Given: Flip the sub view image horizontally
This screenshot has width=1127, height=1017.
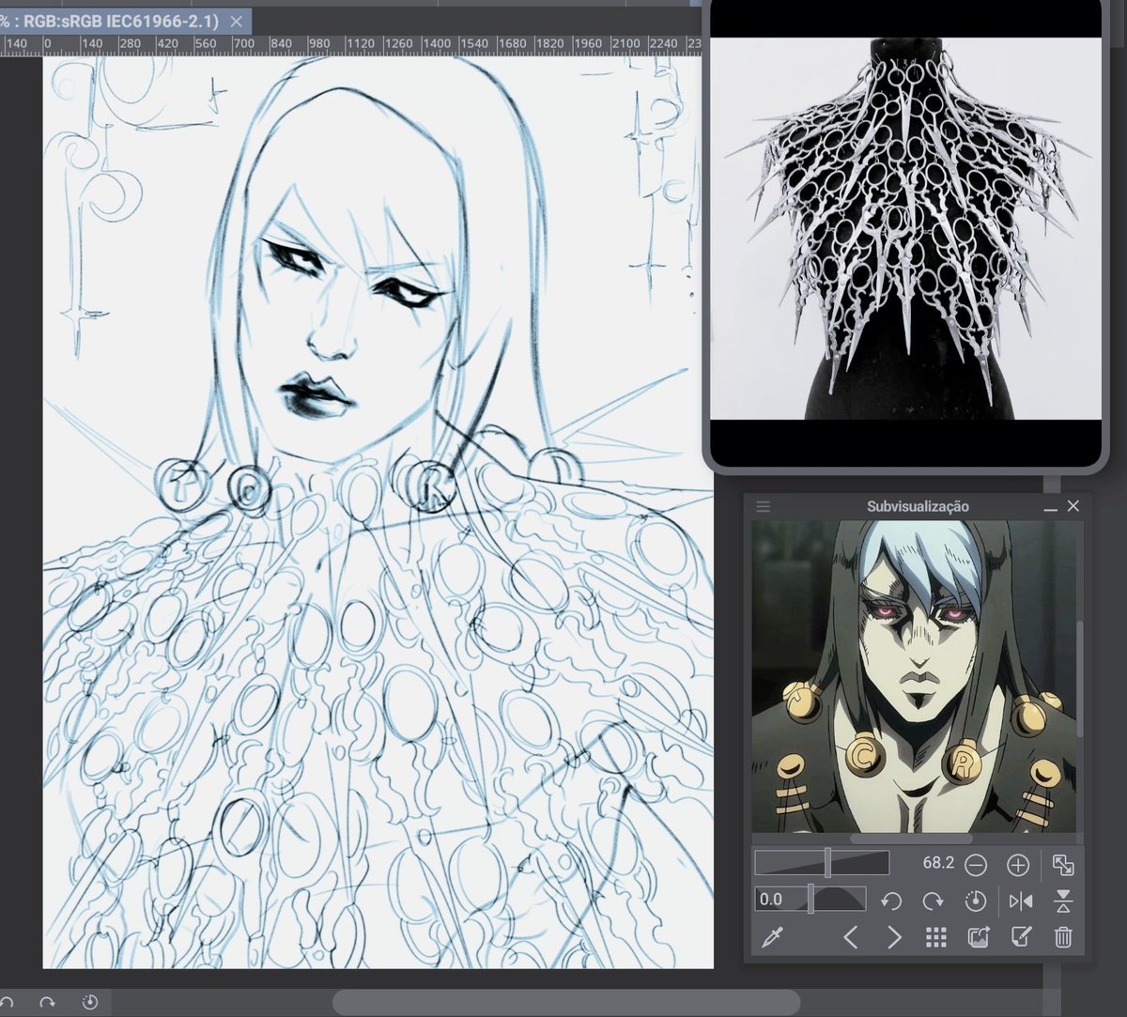Looking at the screenshot, I should 1021,901.
